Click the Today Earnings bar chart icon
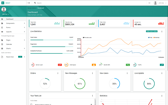Viewport: 168px width, 105px height. tap(92, 23)
